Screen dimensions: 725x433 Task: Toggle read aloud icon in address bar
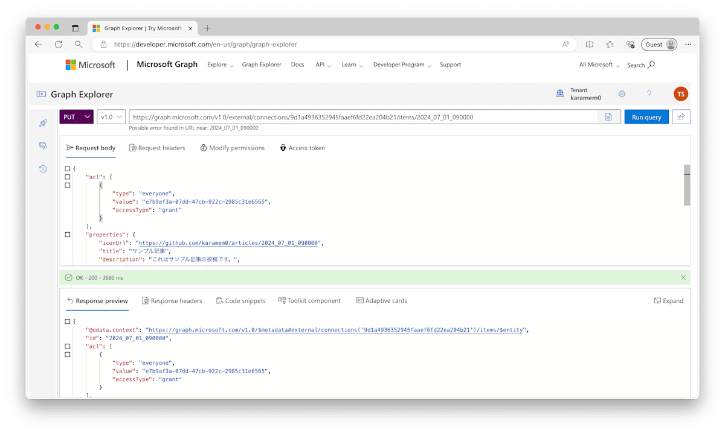[x=565, y=44]
